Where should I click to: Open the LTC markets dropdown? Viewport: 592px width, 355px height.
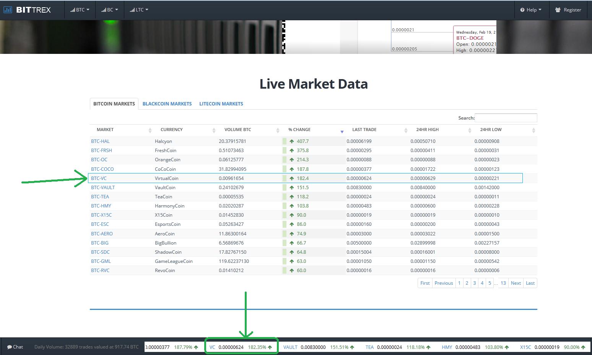[139, 10]
